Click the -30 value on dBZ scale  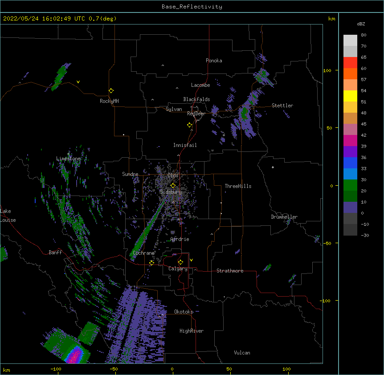(365, 235)
